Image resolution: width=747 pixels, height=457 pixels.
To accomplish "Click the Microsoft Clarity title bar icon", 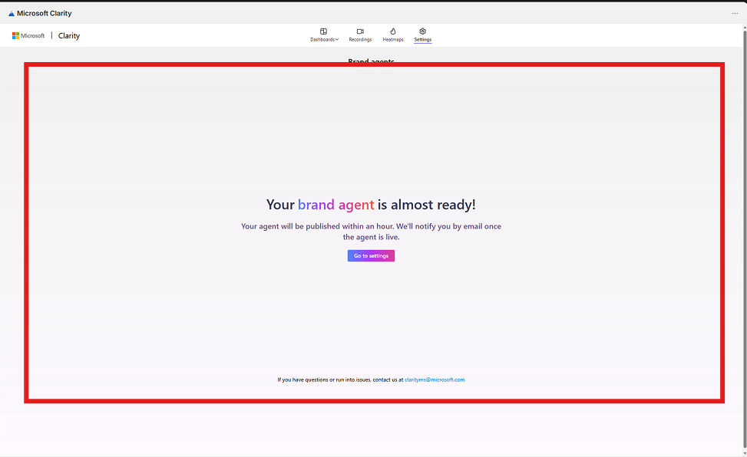I will pyautogui.click(x=12, y=14).
